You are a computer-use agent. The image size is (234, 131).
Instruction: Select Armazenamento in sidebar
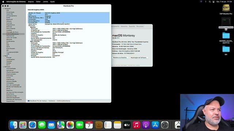[x=12, y=16]
